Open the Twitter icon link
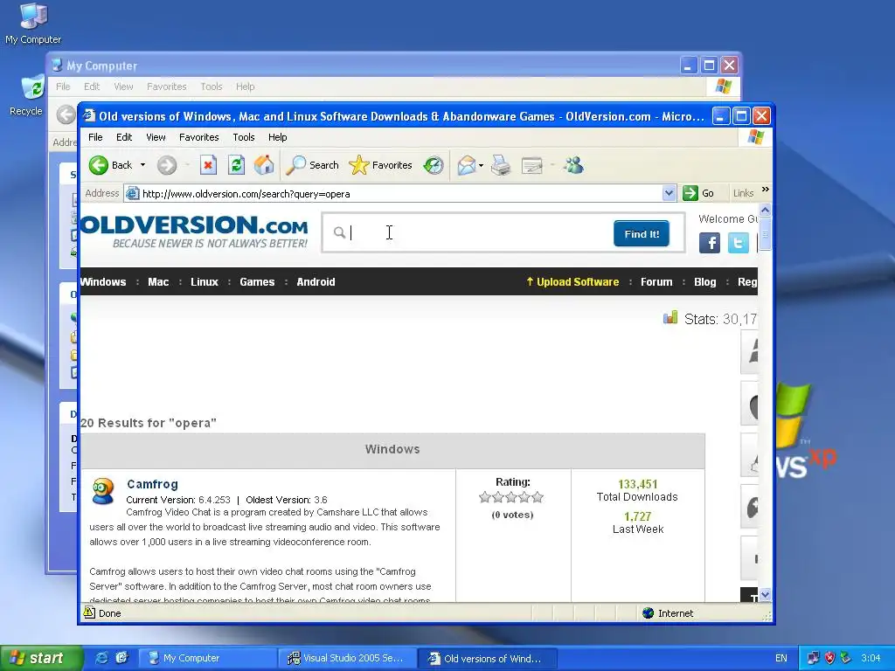Viewport: 895px width, 671px height. point(738,243)
